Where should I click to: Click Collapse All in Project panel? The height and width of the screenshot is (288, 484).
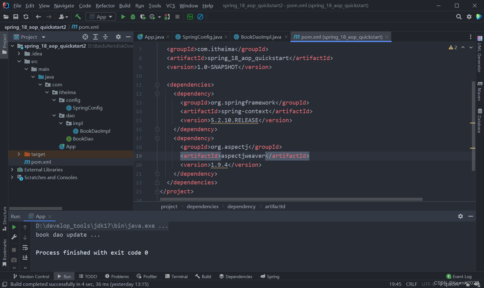point(105,37)
